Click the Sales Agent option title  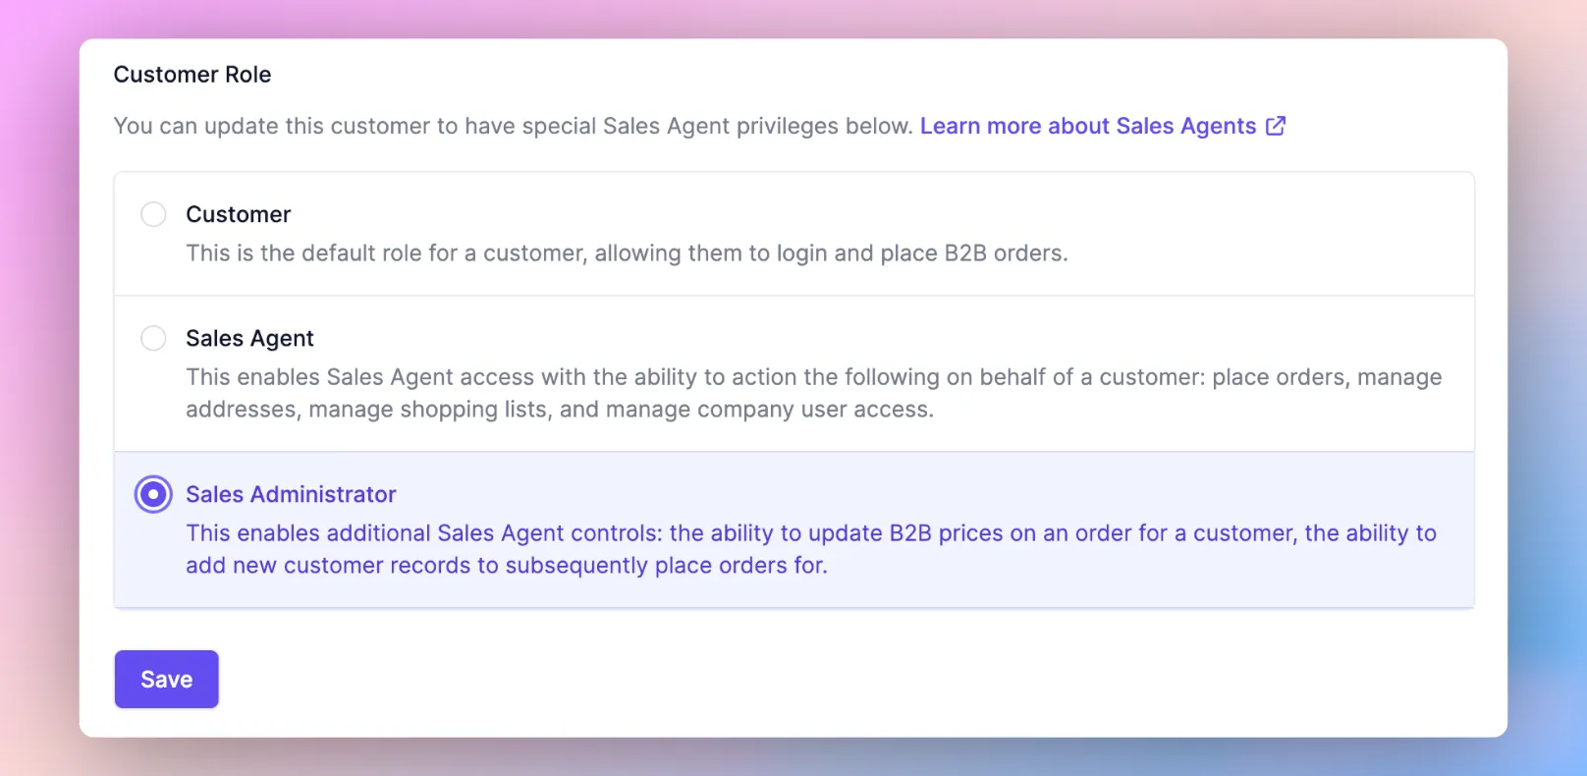pos(249,338)
